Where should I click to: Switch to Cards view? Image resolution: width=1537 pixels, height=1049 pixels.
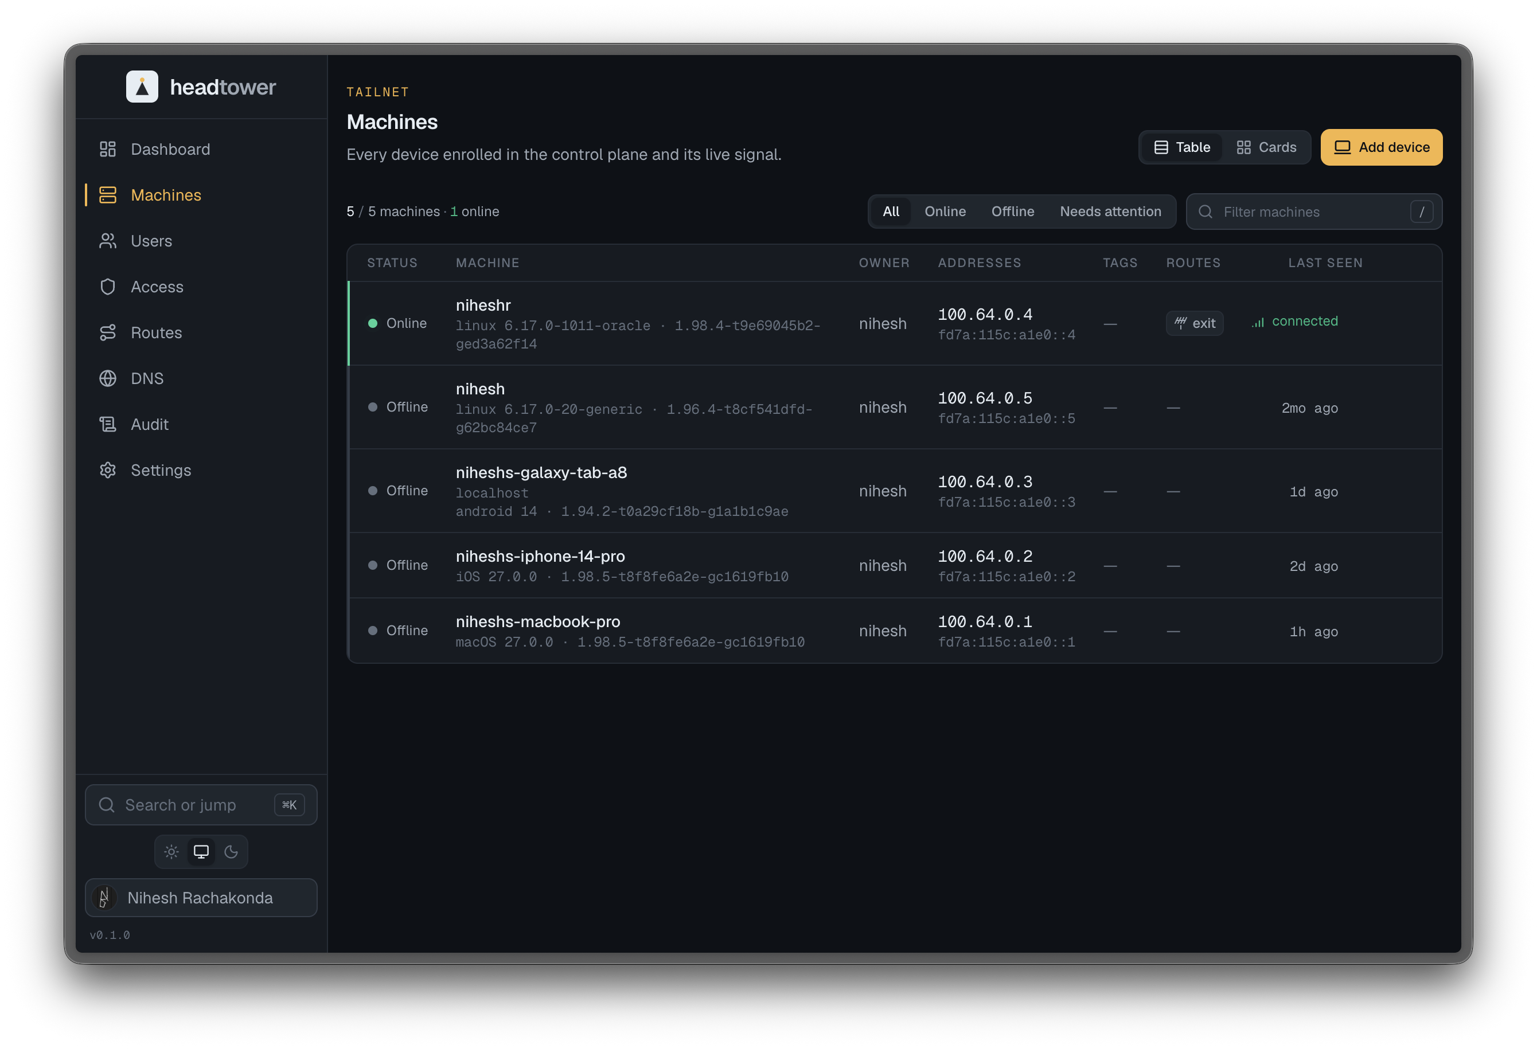pyautogui.click(x=1266, y=147)
